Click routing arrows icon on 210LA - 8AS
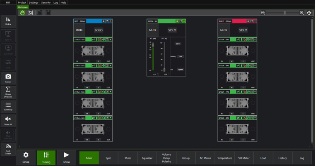This screenshot has height=166, width=315. (238, 65)
